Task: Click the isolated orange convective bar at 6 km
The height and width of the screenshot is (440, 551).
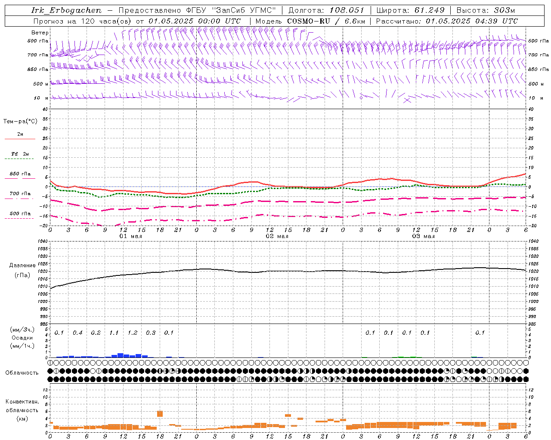Action: tap(160, 414)
